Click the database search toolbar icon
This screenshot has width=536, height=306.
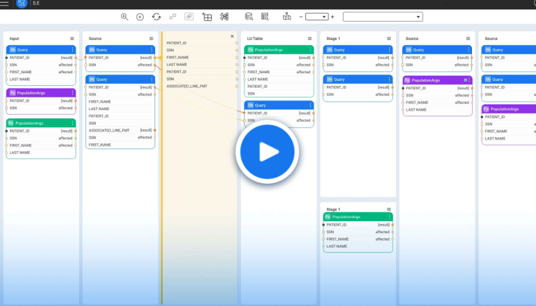pos(249,17)
